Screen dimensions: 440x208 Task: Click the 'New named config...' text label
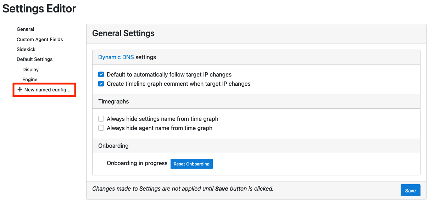coord(47,90)
